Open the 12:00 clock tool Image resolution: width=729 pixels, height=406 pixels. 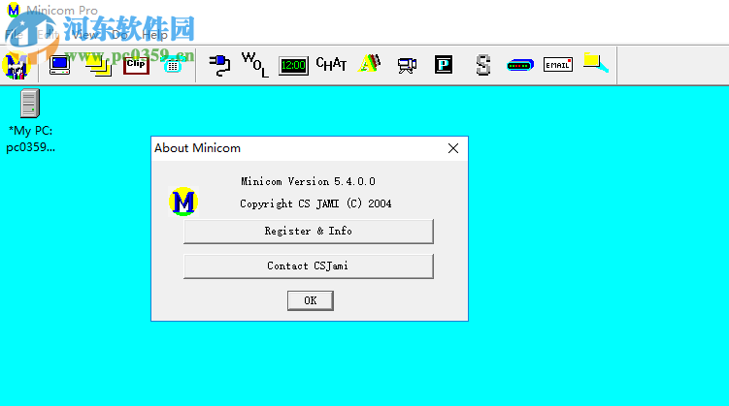[x=293, y=66]
